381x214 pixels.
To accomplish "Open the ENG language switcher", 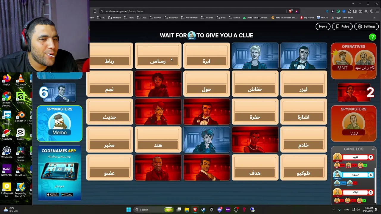I will (x=346, y=210).
